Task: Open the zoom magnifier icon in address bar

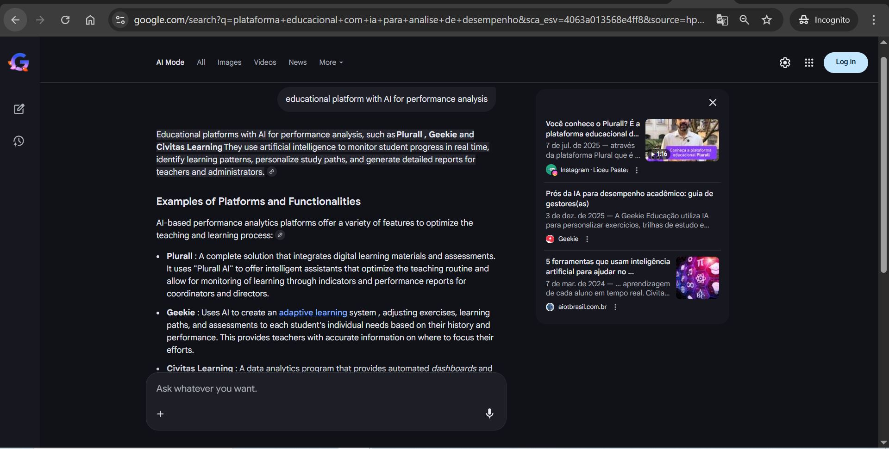Action: click(744, 20)
